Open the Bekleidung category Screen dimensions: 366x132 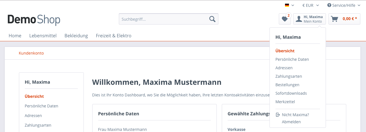click(x=76, y=36)
